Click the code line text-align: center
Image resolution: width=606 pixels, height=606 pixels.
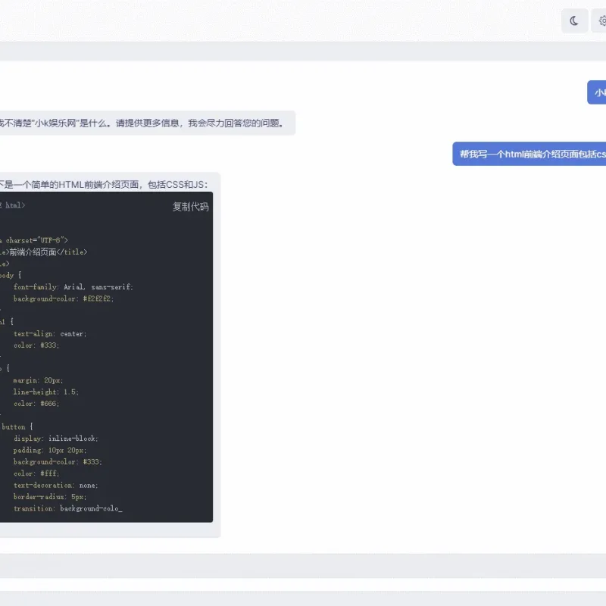50,333
